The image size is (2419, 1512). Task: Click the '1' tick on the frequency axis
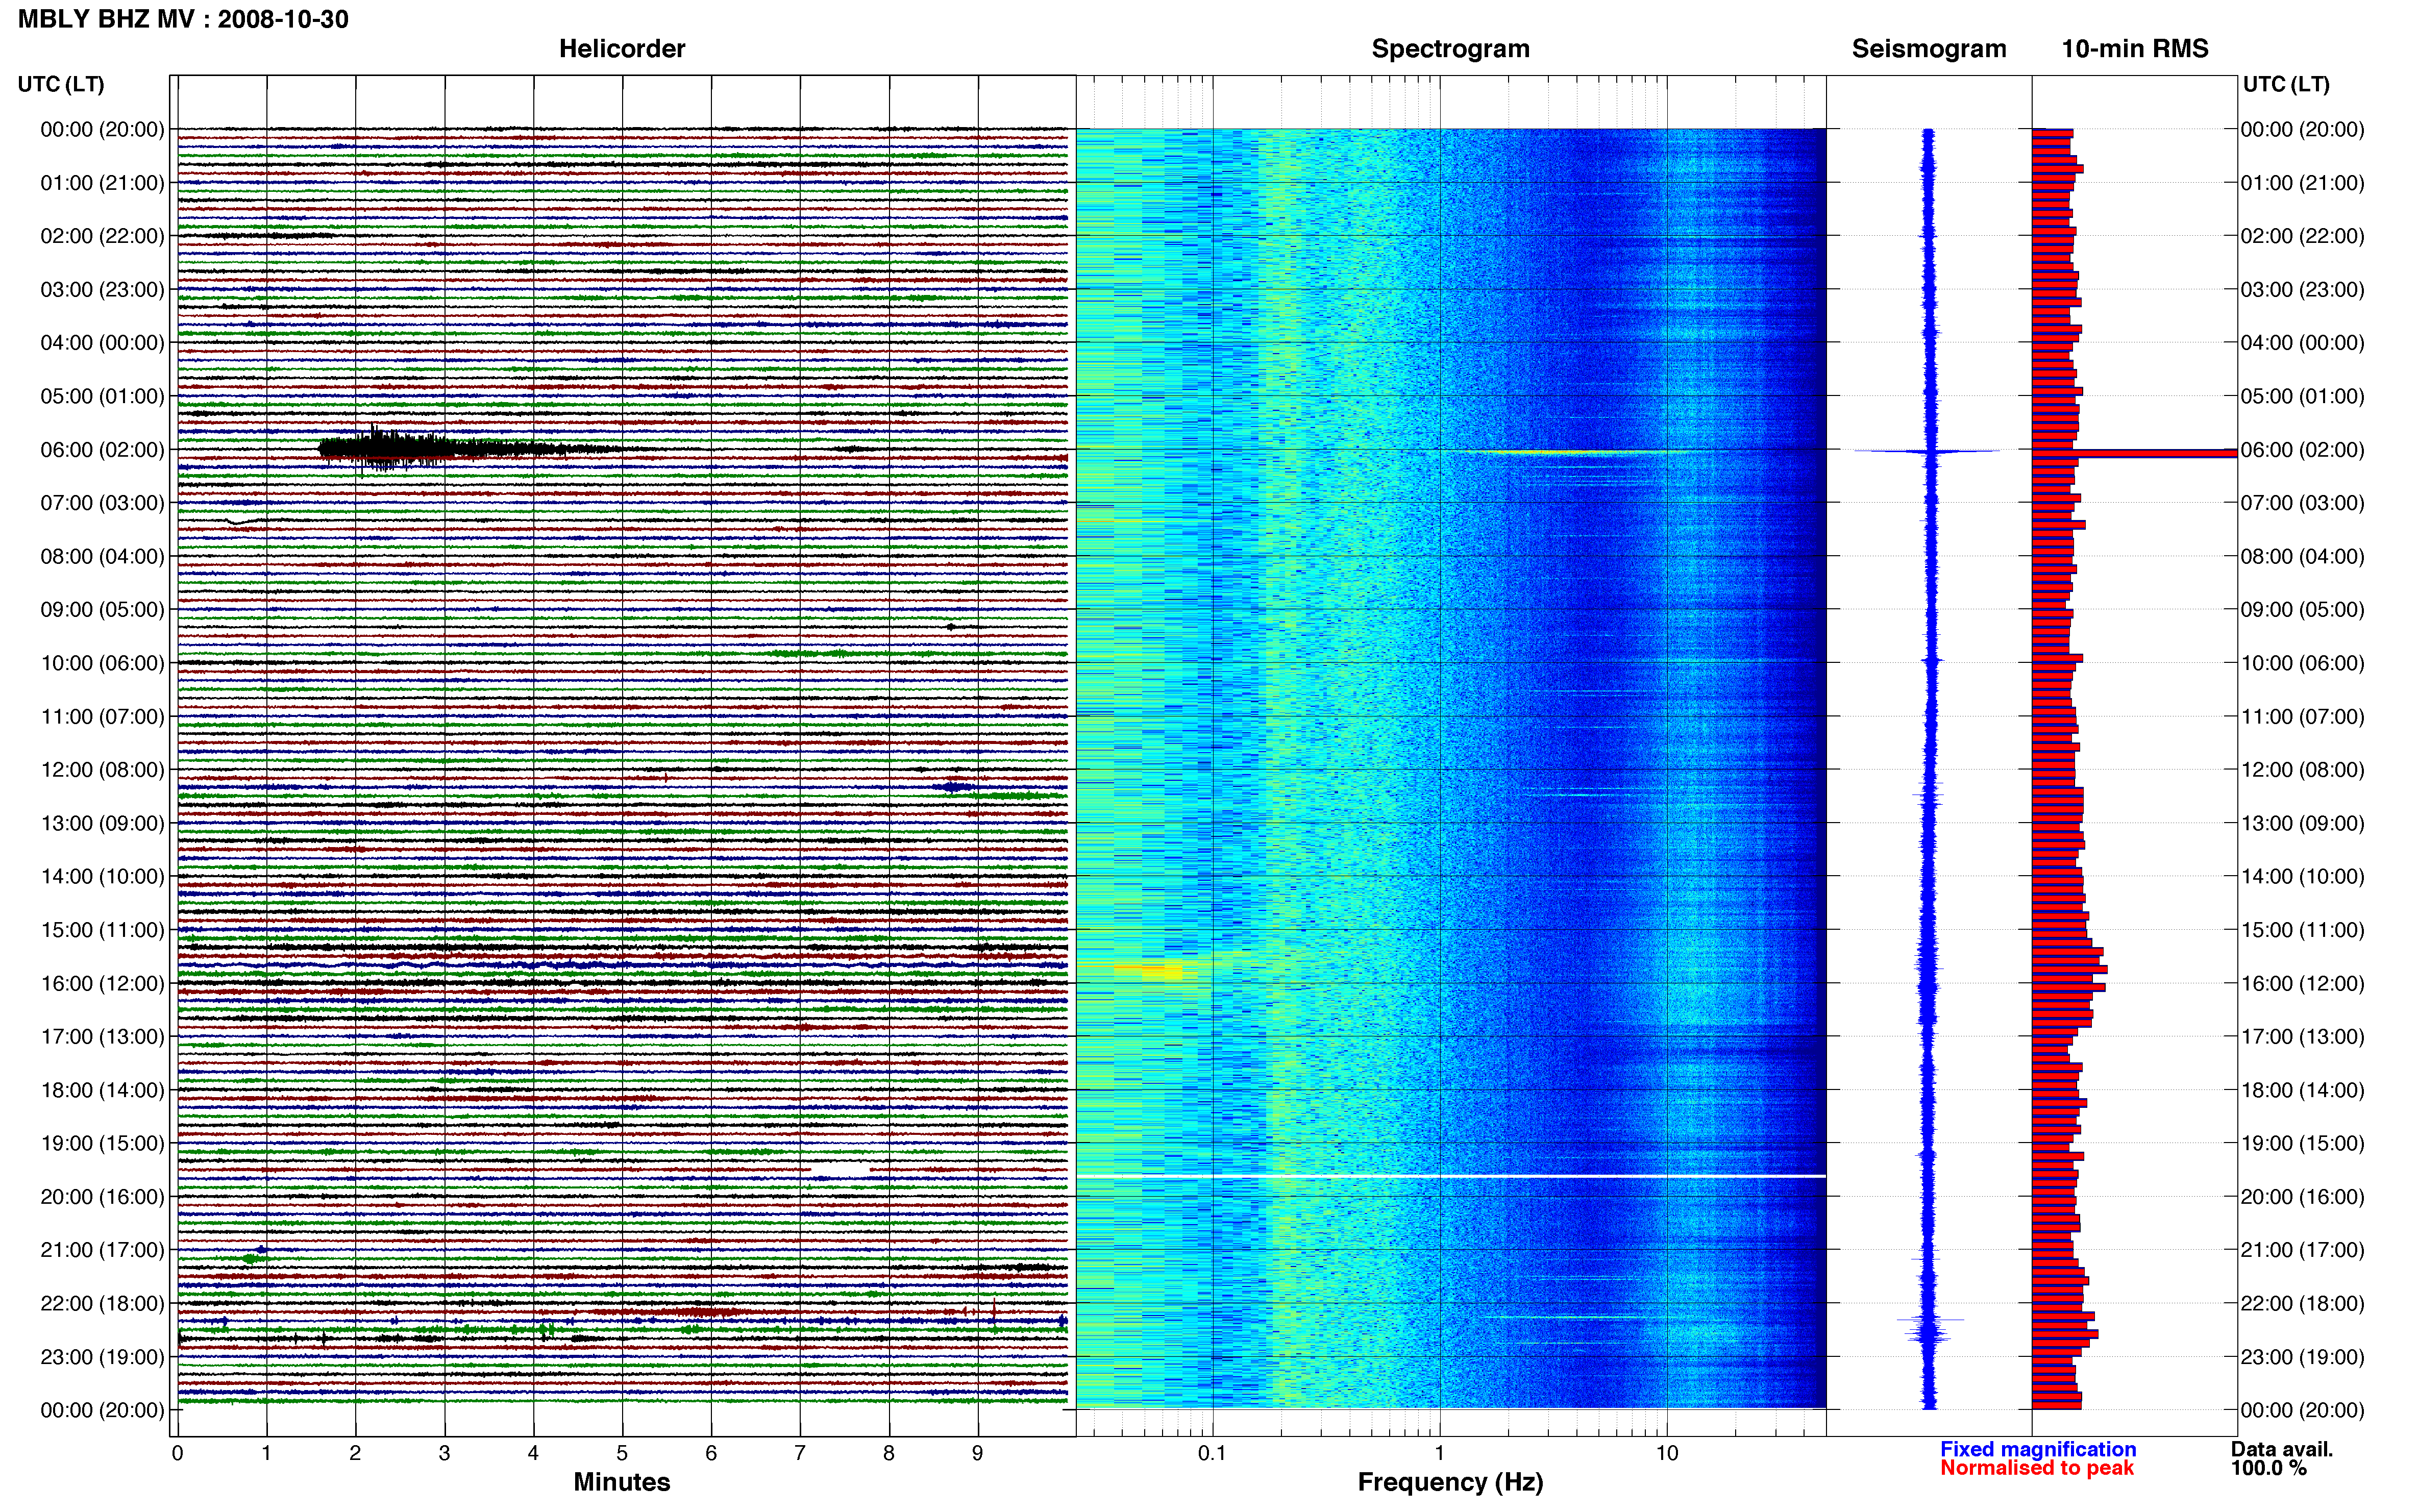point(1439,1453)
